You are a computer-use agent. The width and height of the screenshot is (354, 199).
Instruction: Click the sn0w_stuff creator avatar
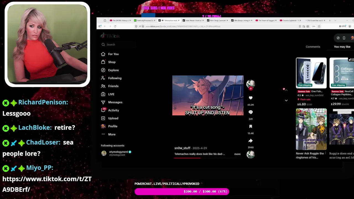click(251, 83)
